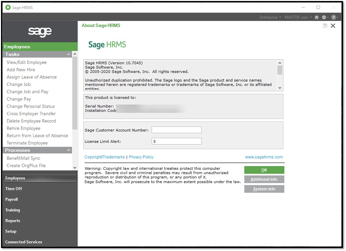Click the home icon in the top bar
The height and width of the screenshot is (251, 346).
point(317,17)
